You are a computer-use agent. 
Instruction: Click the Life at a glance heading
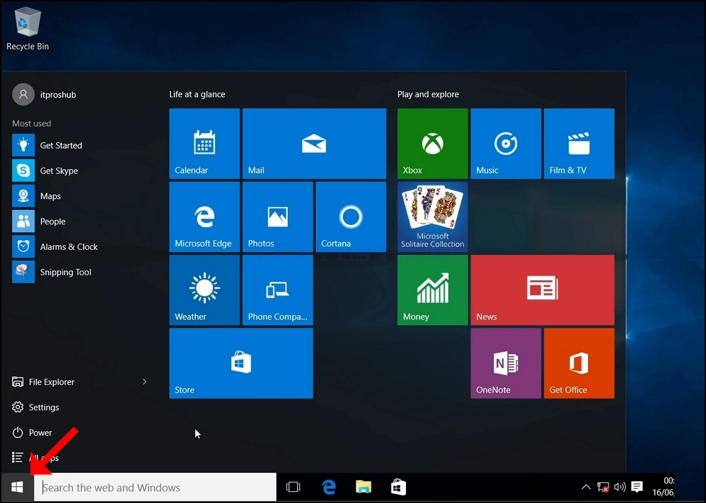coord(197,95)
